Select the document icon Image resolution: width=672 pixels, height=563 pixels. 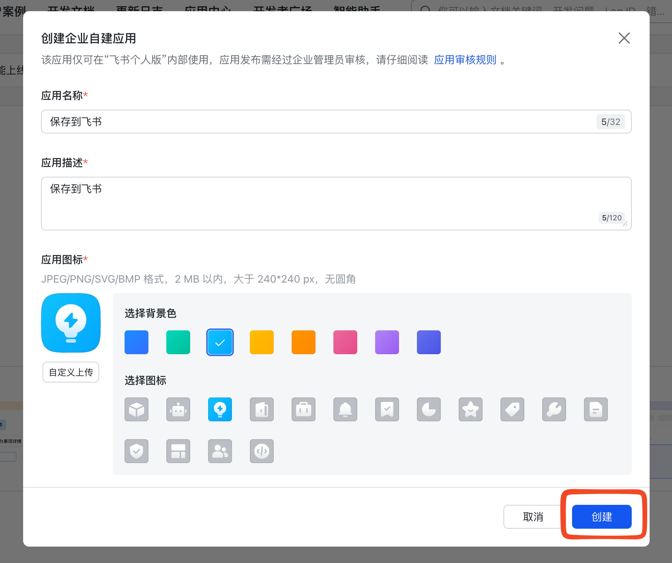[596, 409]
